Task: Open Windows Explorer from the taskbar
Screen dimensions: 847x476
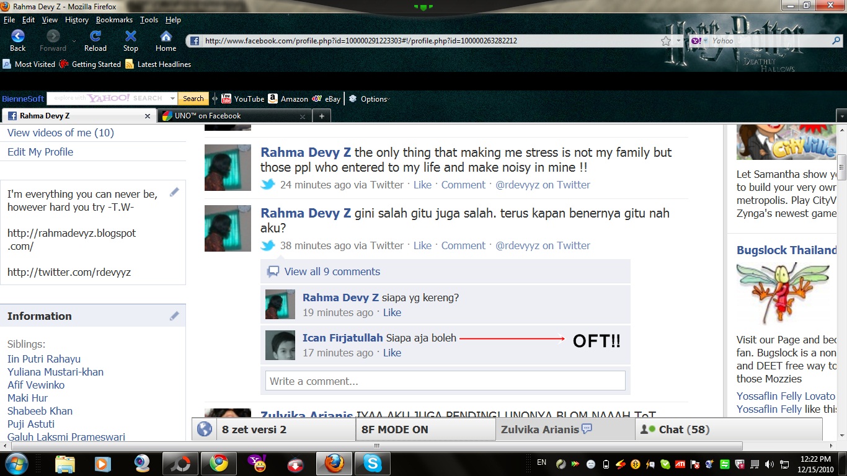Action: tap(65, 463)
